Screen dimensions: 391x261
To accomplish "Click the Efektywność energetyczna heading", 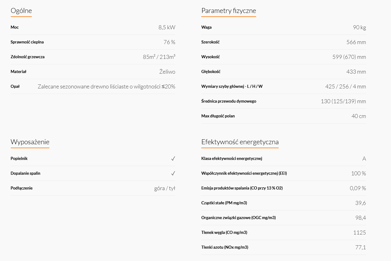I will click(x=240, y=142).
